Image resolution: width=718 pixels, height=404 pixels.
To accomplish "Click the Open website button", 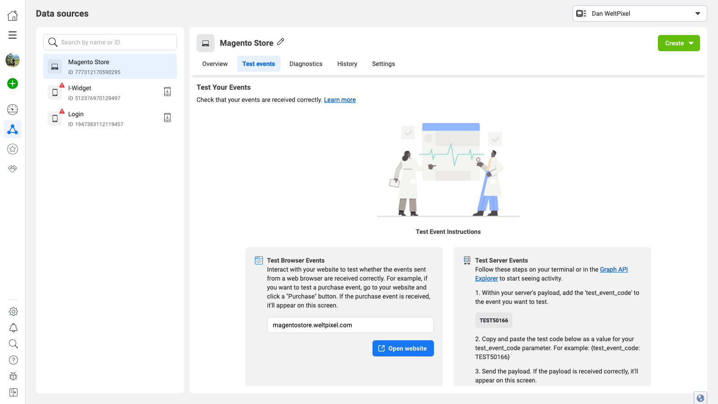I will (403, 348).
